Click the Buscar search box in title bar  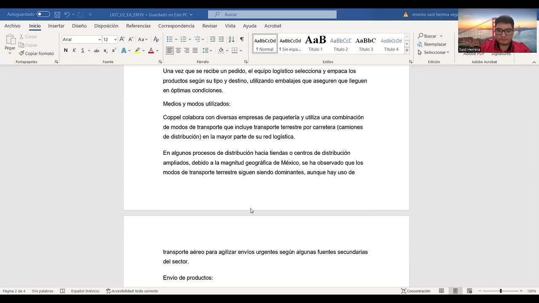[272, 14]
